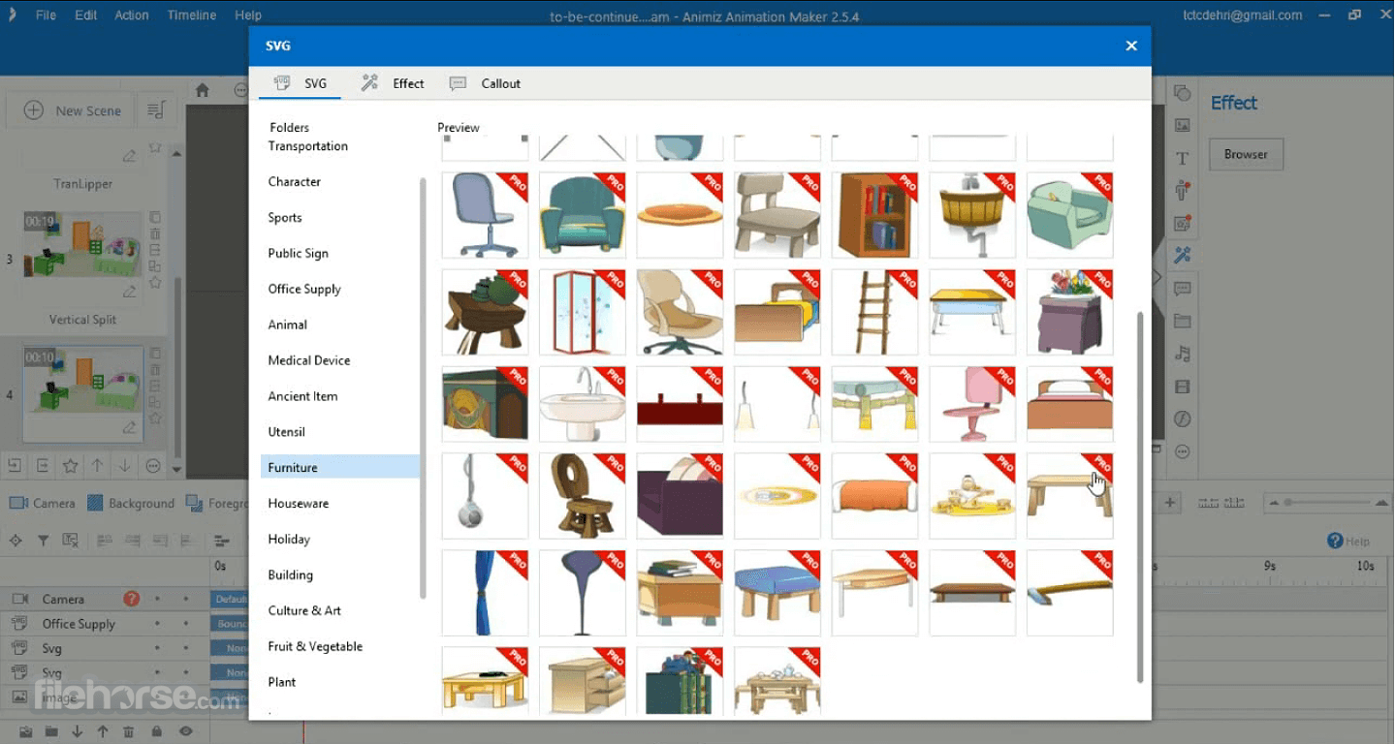The height and width of the screenshot is (744, 1395).
Task: Click the more options circle under scene list
Action: pyautogui.click(x=153, y=466)
